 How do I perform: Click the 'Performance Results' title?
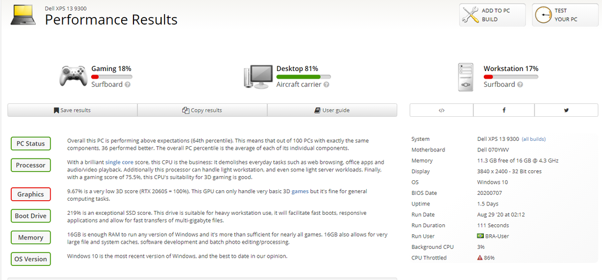[111, 19]
